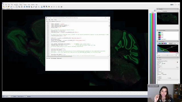Image resolution: width=182 pixels, height=102 pixels.
Task: Click the first circular playback toolbar icon
Action: pos(52,7)
